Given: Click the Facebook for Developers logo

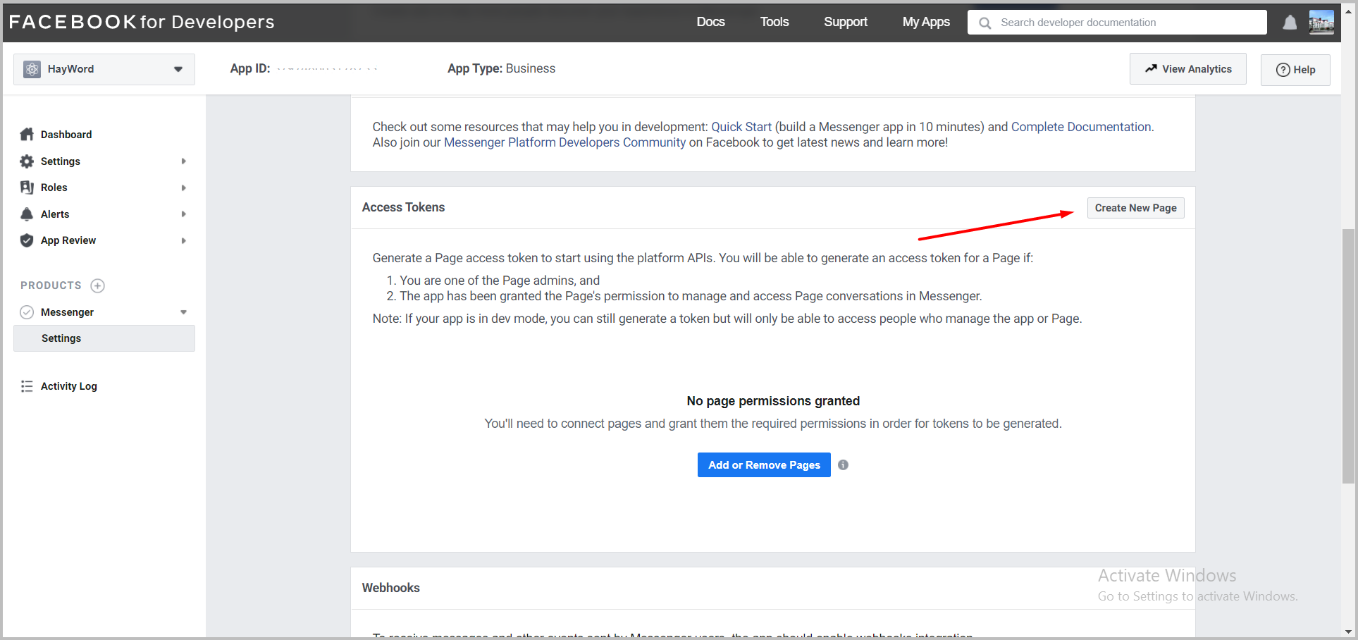Looking at the screenshot, I should [x=142, y=22].
